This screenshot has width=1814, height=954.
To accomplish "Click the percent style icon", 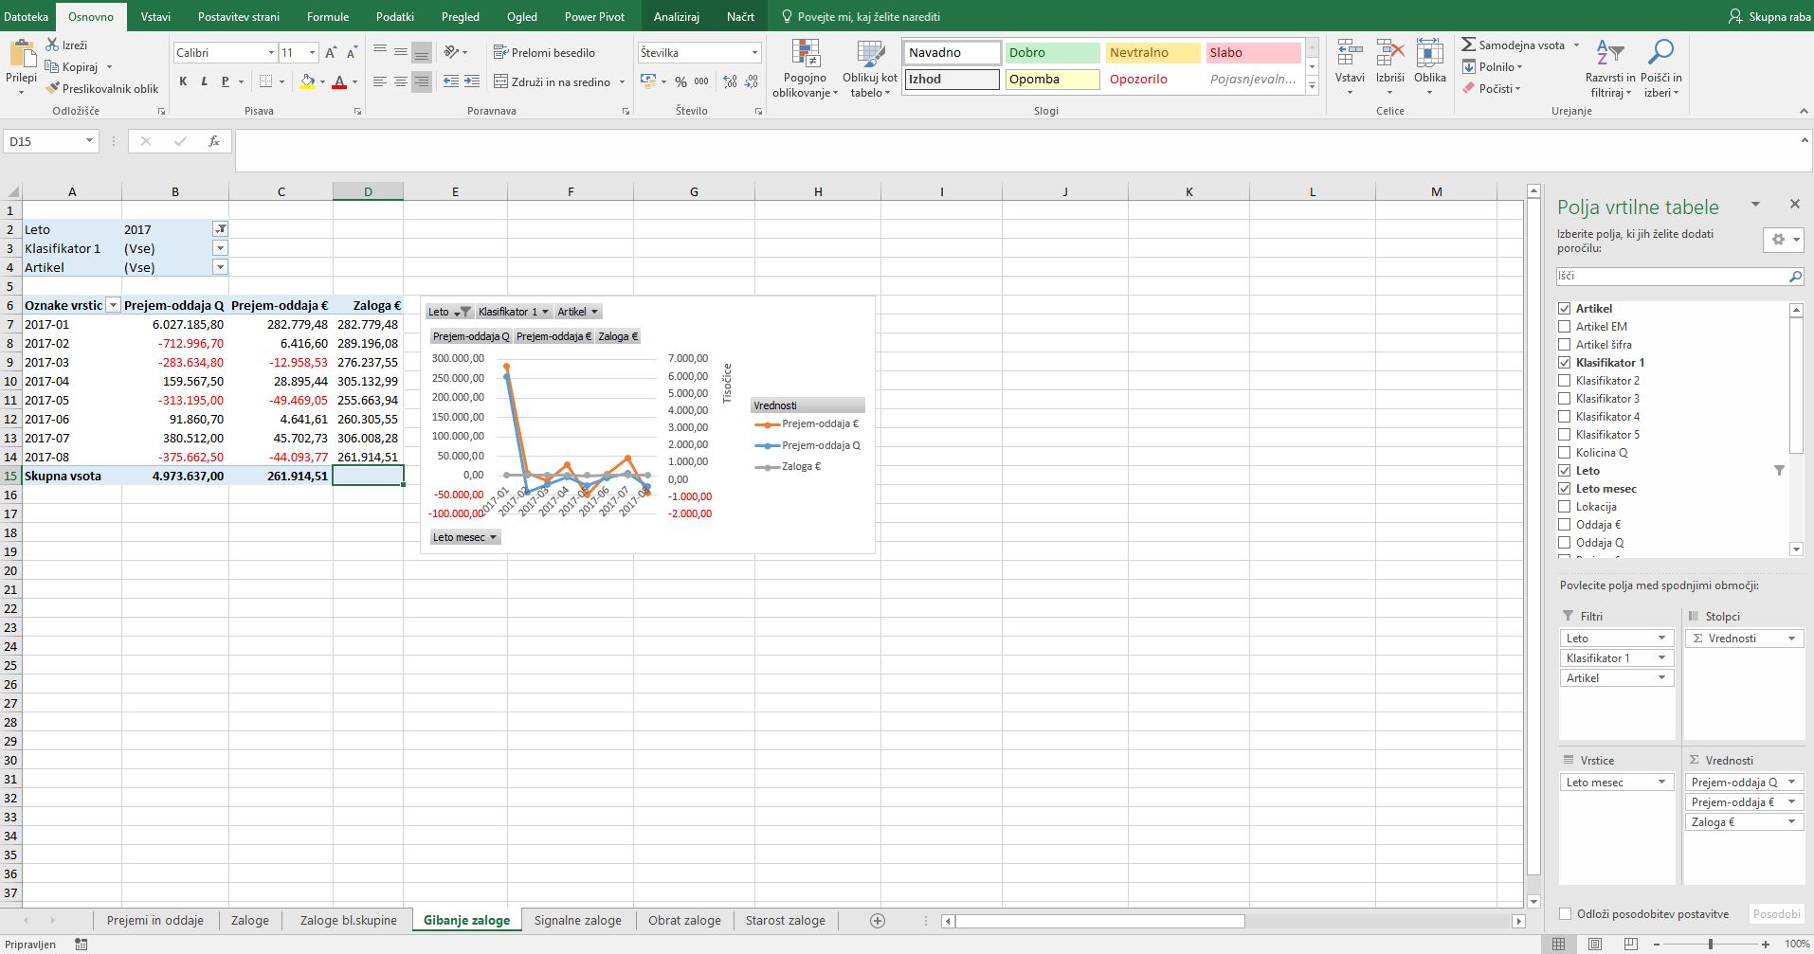I will pos(680,81).
